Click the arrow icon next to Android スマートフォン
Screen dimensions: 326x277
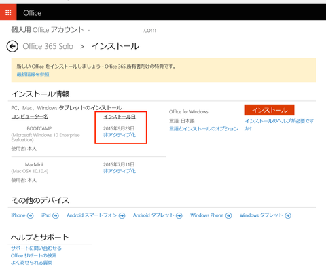(122, 215)
